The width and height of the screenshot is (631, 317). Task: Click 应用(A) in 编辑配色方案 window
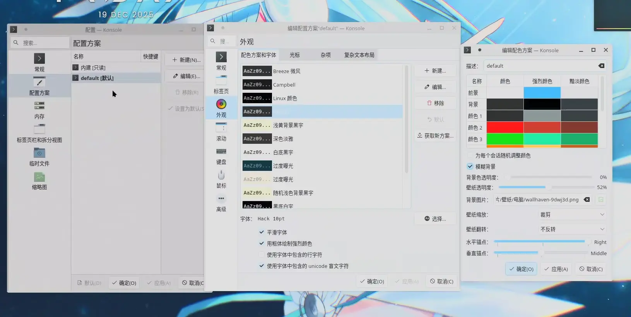coord(556,269)
